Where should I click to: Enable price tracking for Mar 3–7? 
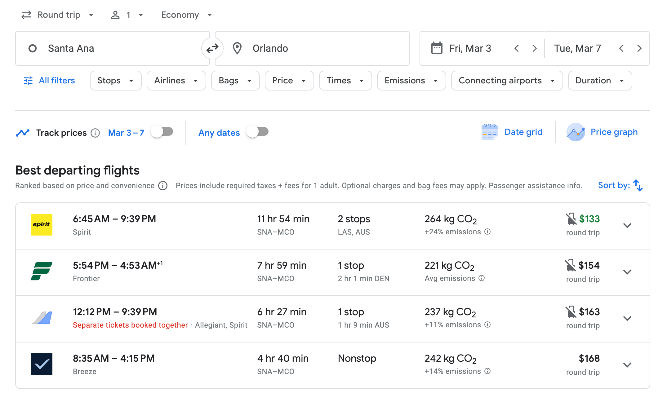coord(162,132)
